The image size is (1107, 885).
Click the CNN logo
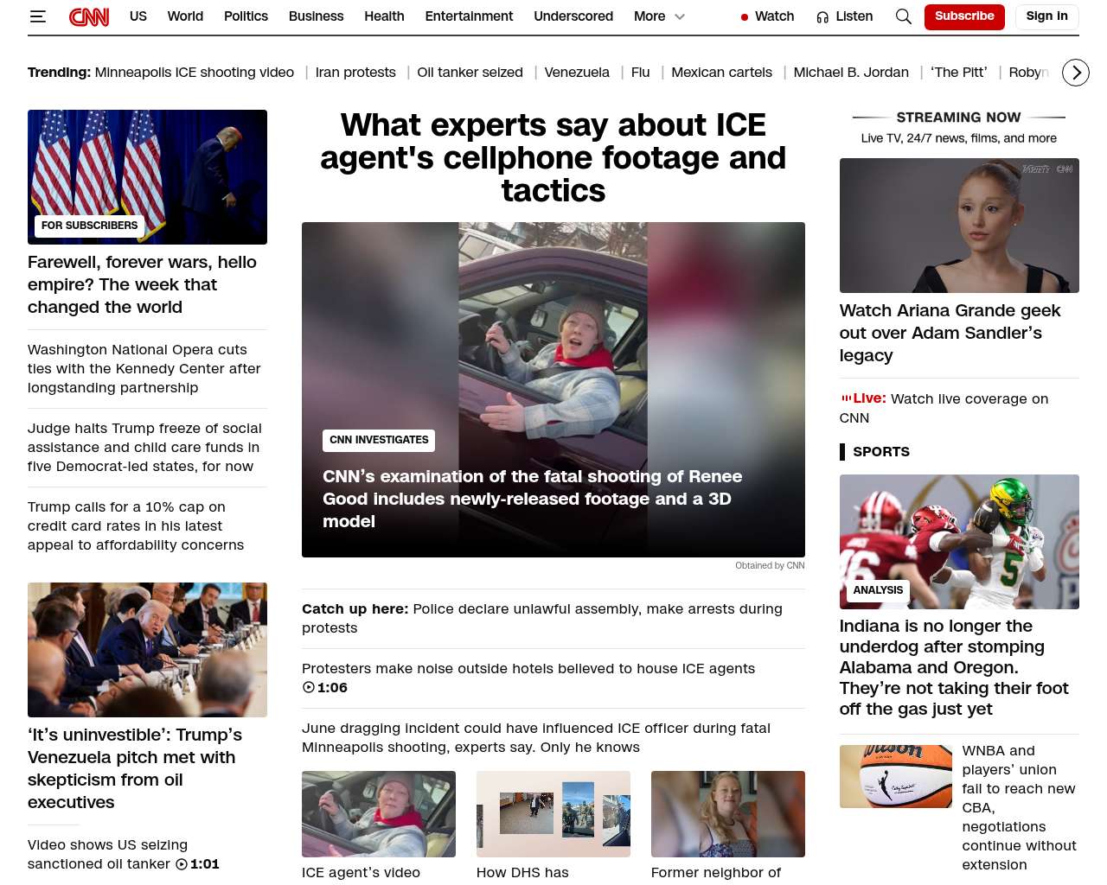click(89, 16)
